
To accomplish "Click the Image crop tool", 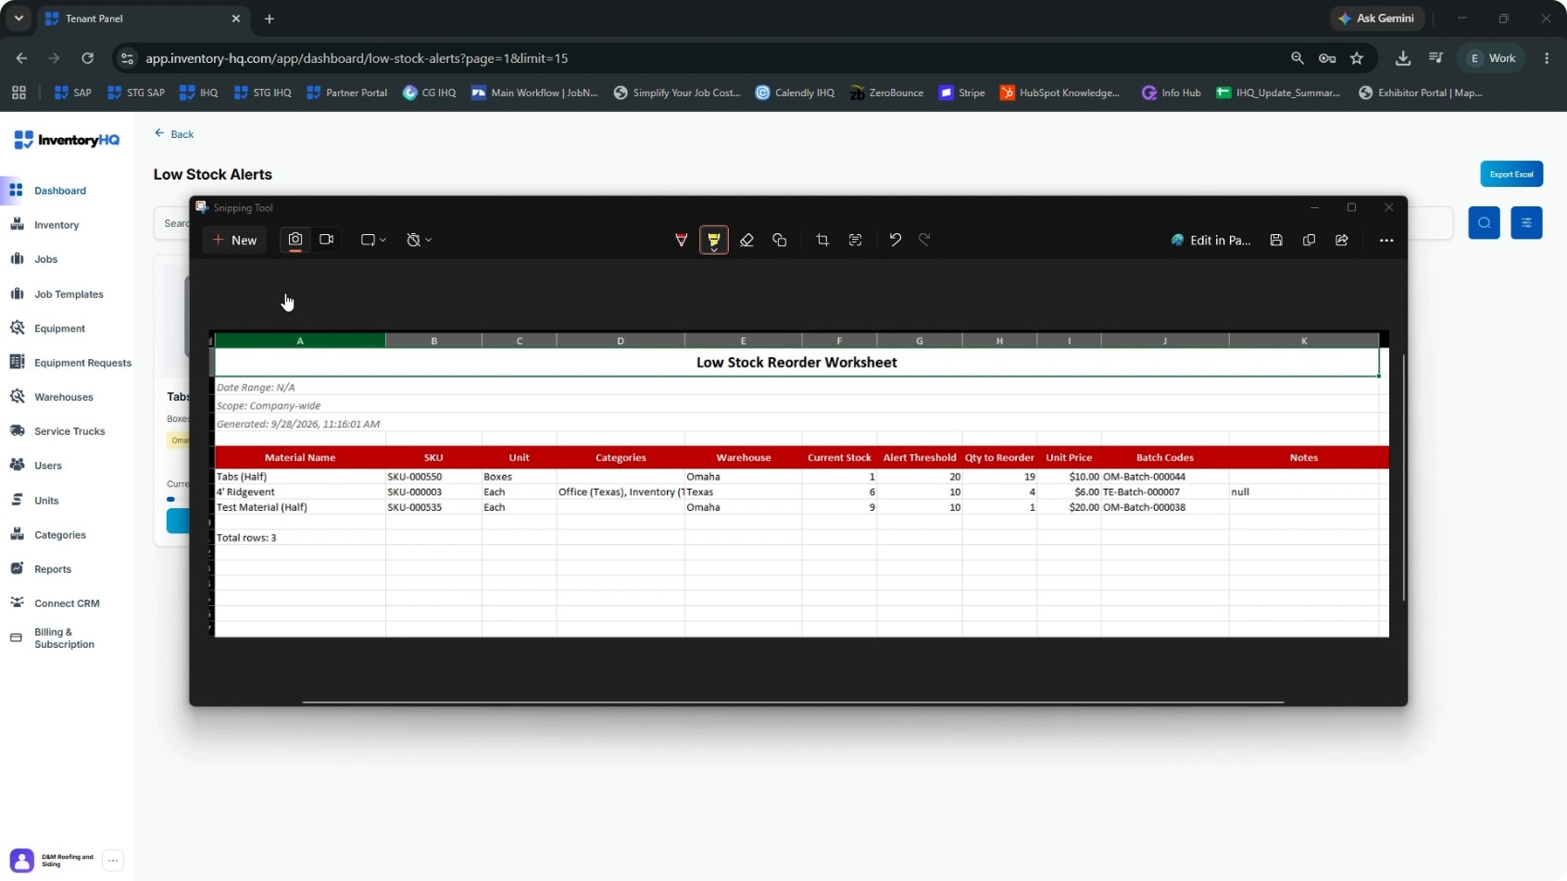I will click(822, 240).
